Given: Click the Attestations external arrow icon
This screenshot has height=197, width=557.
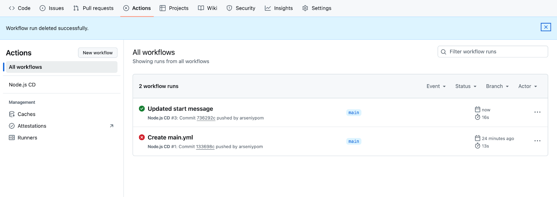Looking at the screenshot, I should (x=112, y=126).
